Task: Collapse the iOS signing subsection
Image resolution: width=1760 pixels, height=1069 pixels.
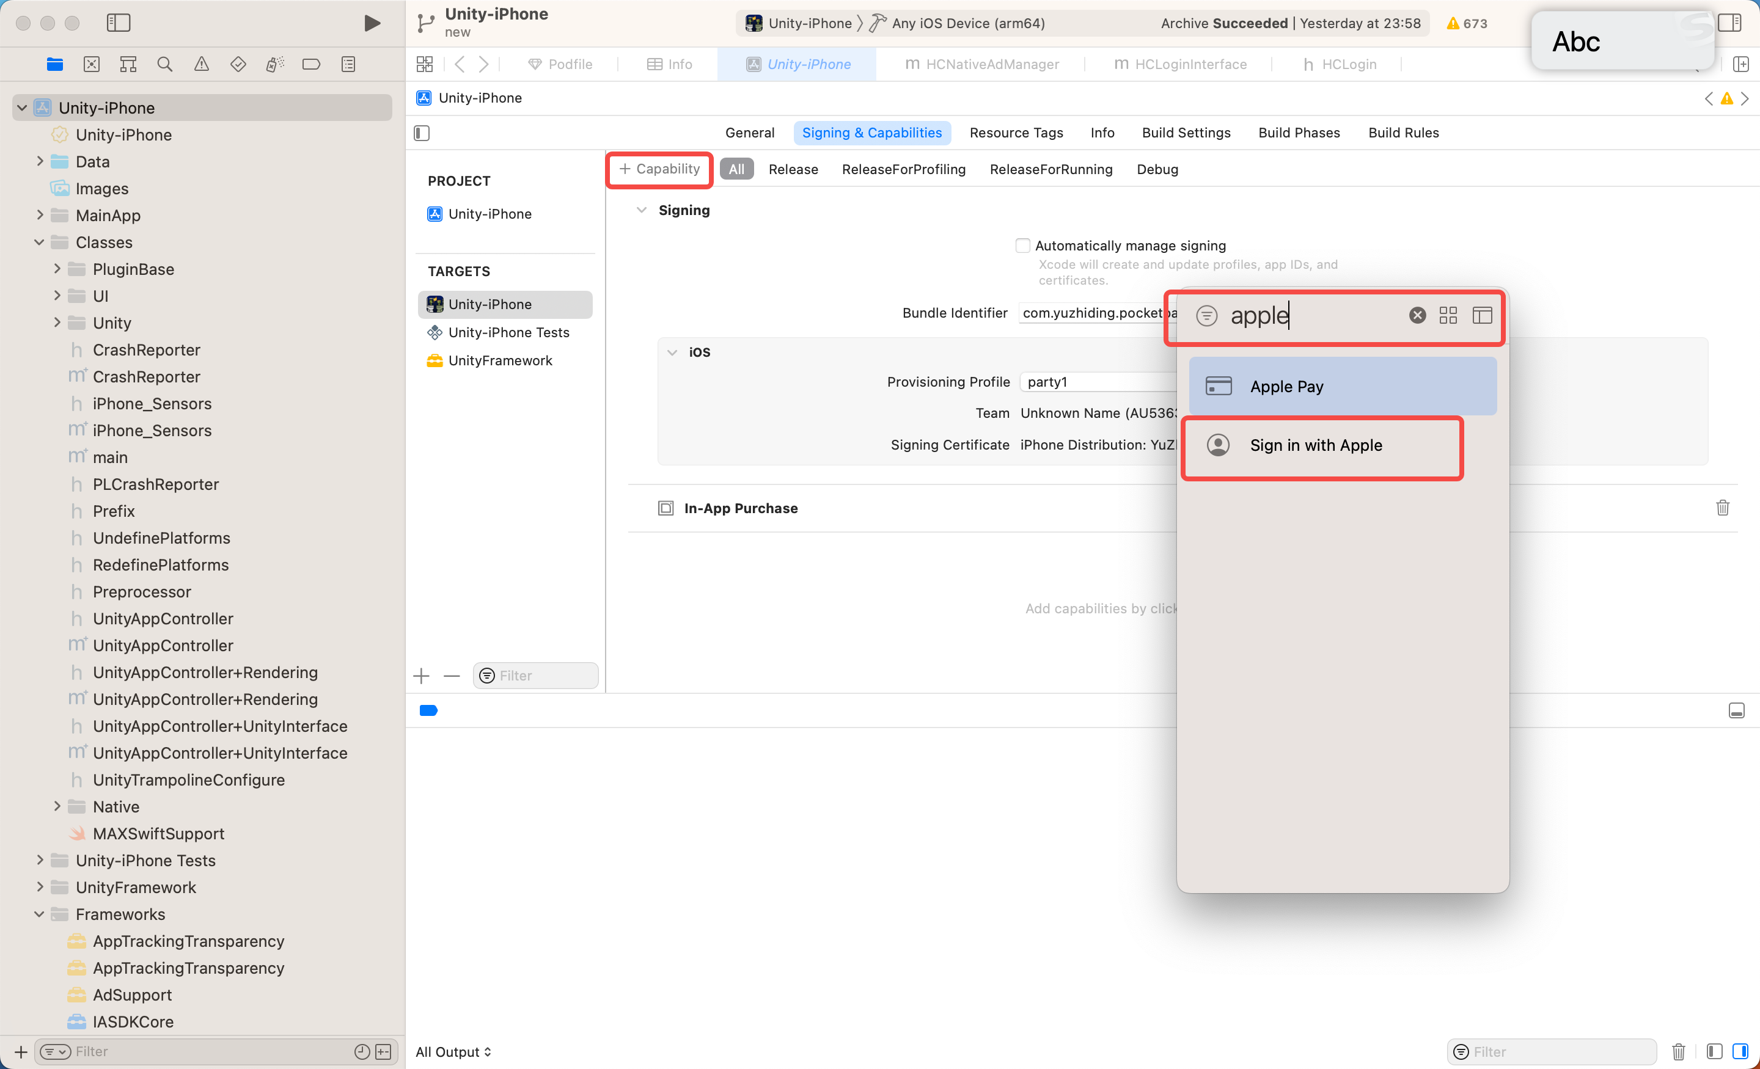Action: click(672, 352)
